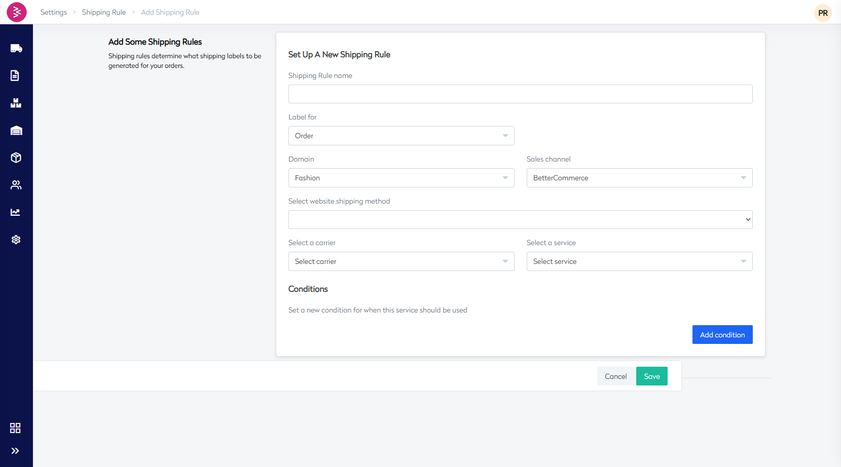Select the stacked boxes inventory icon
The height and width of the screenshot is (467, 841).
pos(16,103)
